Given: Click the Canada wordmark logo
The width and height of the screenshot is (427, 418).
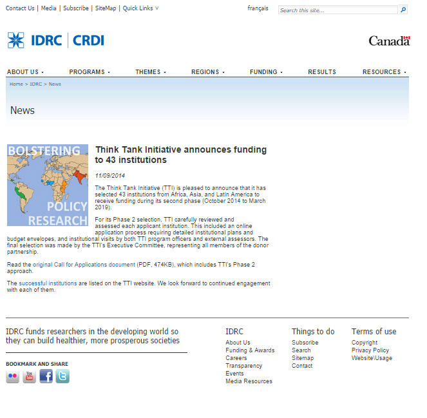Looking at the screenshot, I should pos(389,41).
